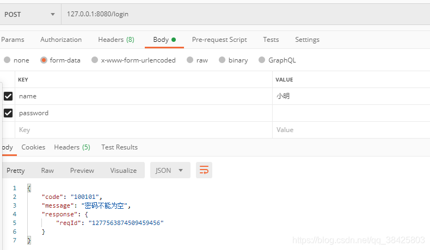This screenshot has width=430, height=250.
Task: Click the "密码不能为空" message value
Action: pos(105,205)
